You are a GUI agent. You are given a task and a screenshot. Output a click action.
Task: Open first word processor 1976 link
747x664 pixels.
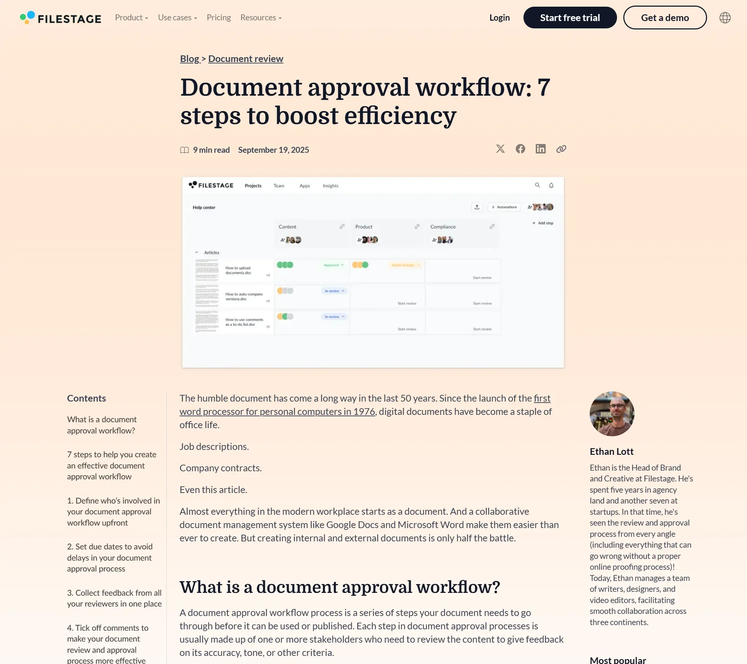277,411
